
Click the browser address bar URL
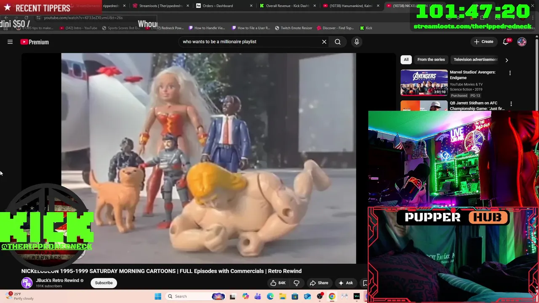[83, 18]
